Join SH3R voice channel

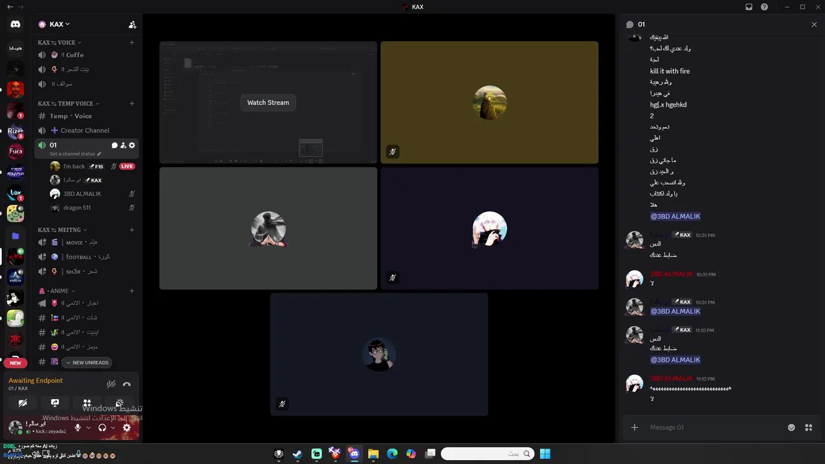[86, 271]
